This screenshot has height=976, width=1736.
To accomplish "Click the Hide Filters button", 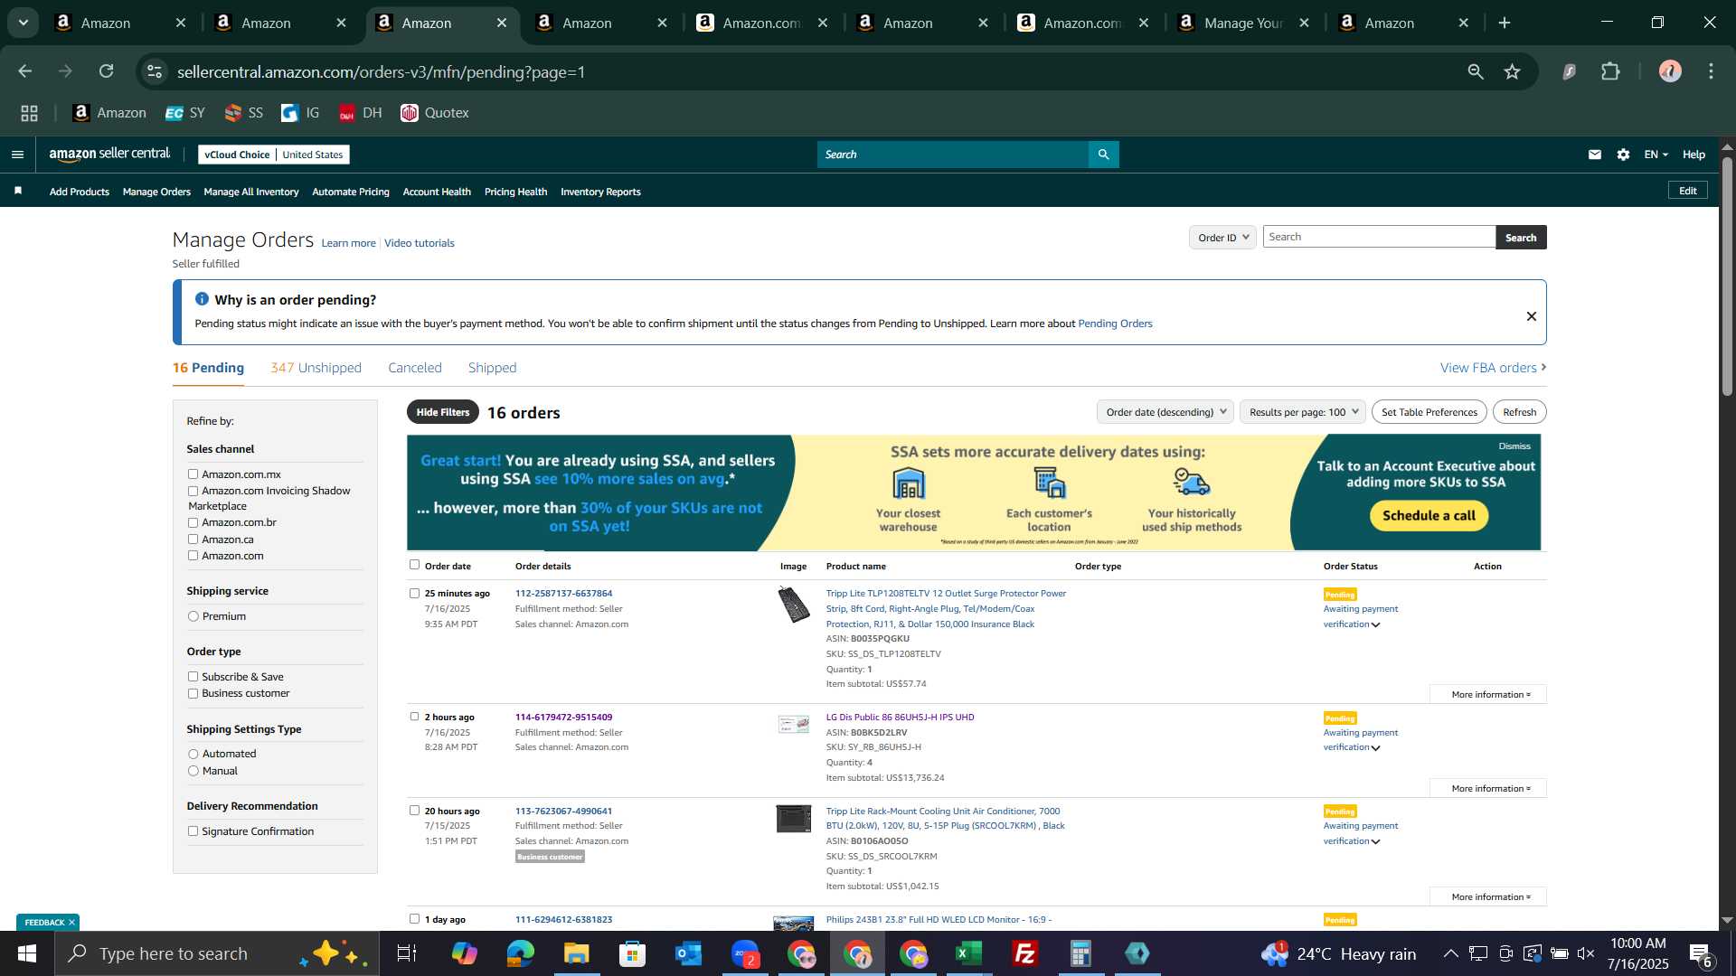I will point(443,412).
